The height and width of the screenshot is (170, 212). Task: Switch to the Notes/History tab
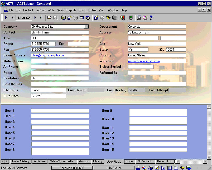(21, 161)
